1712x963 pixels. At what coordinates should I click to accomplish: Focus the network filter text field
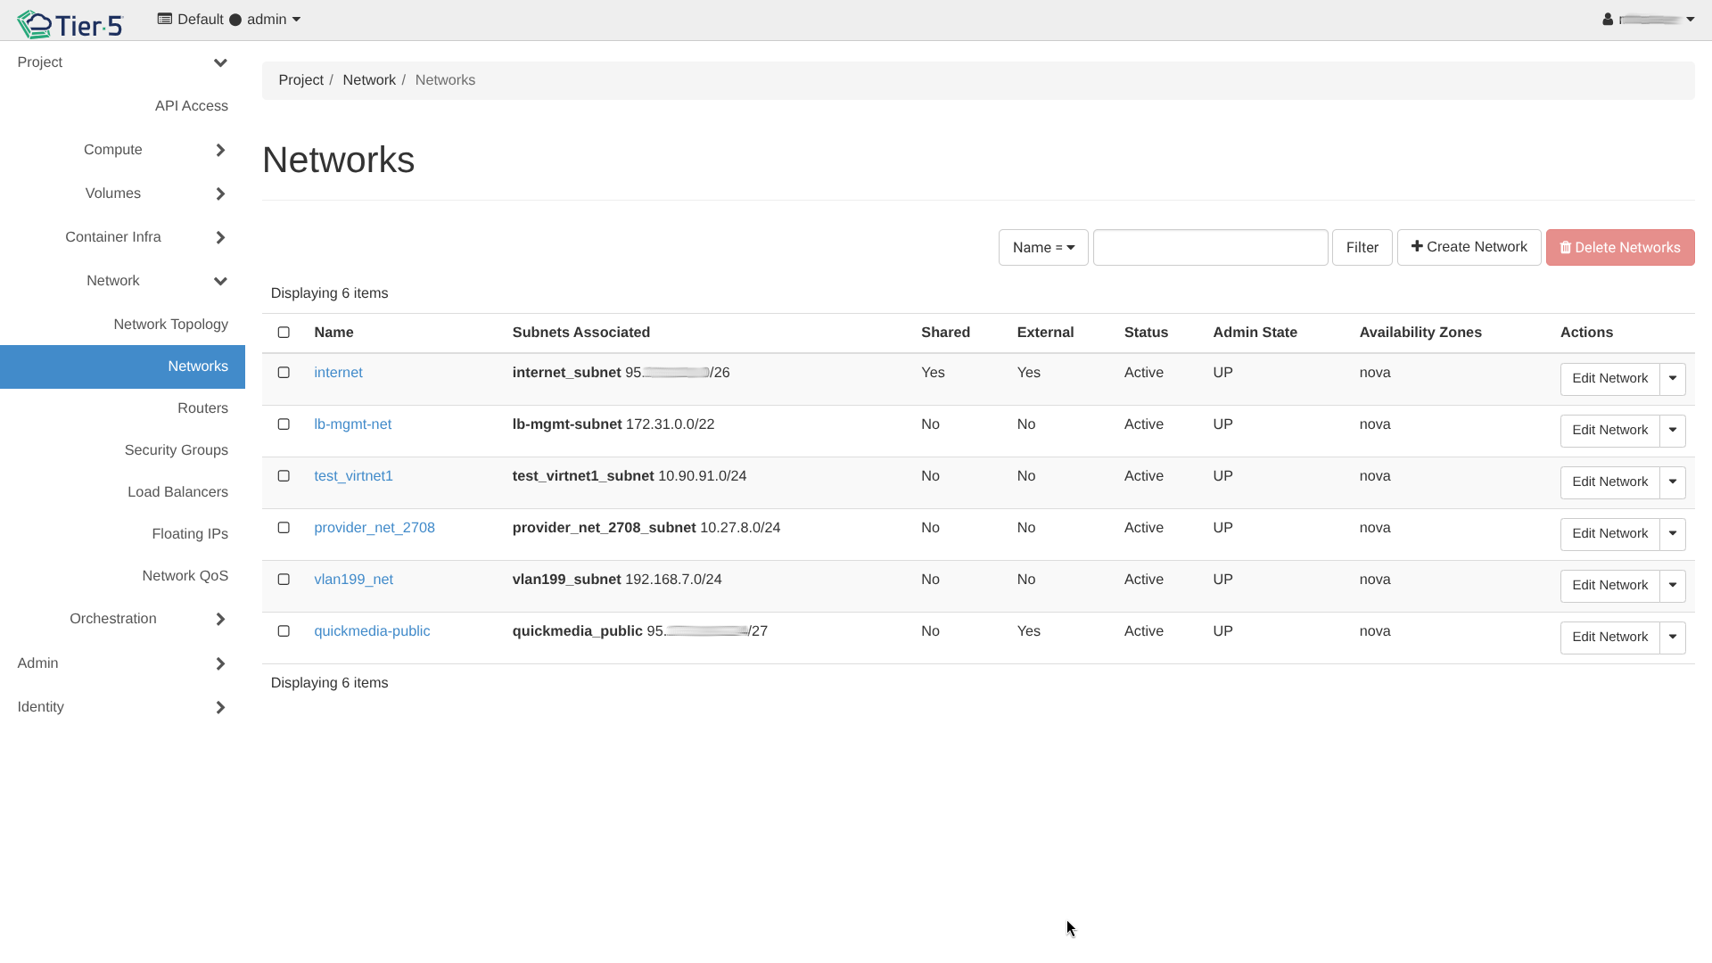[1210, 248]
